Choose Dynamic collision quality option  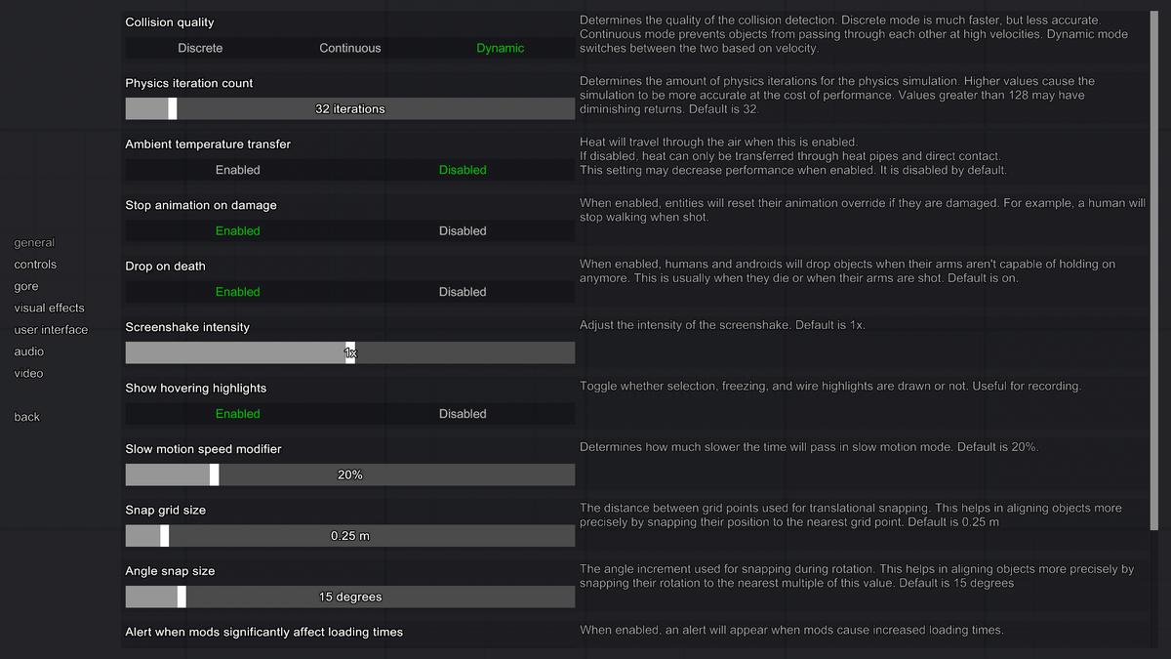pos(500,48)
